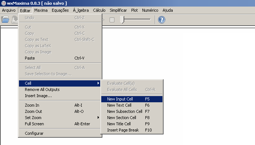This screenshot has height=145, width=255.
Task: Click the wxMaxima title bar logo icon
Action: 3,3
